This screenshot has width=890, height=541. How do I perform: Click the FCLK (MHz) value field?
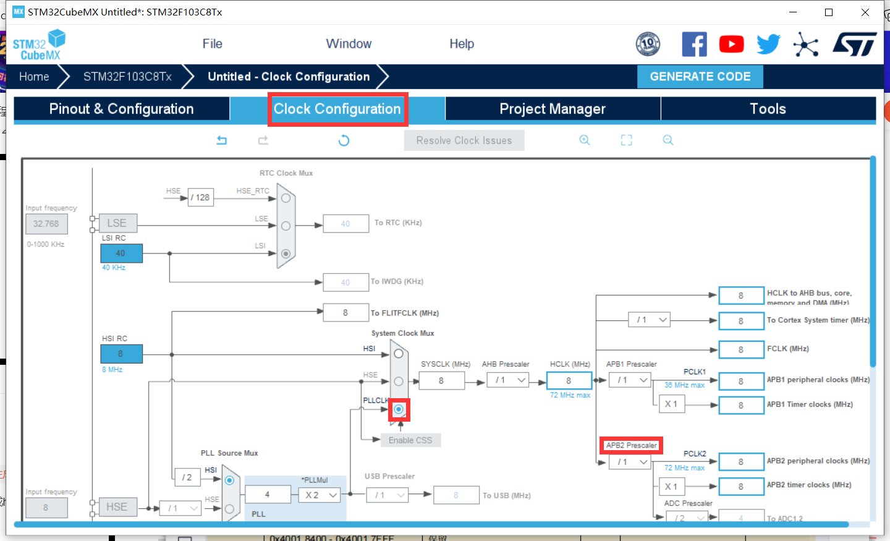[x=741, y=349]
